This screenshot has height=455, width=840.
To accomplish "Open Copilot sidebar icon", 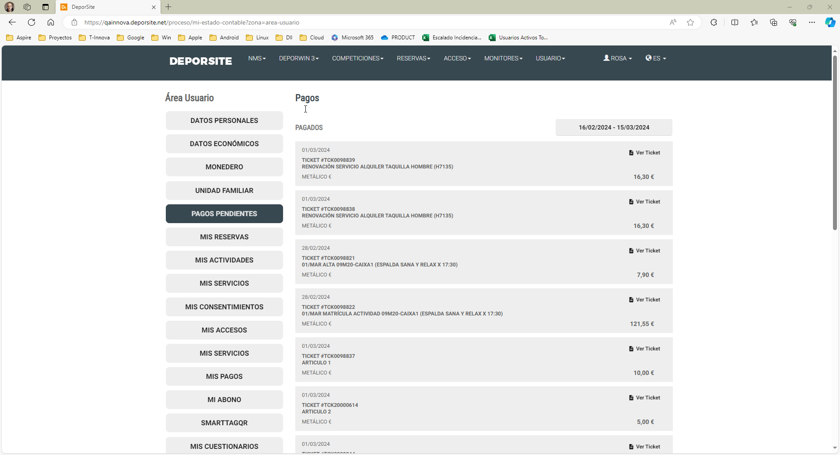I will point(830,22).
